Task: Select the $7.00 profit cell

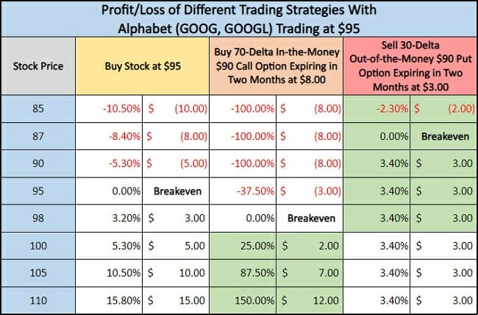Action: [312, 273]
